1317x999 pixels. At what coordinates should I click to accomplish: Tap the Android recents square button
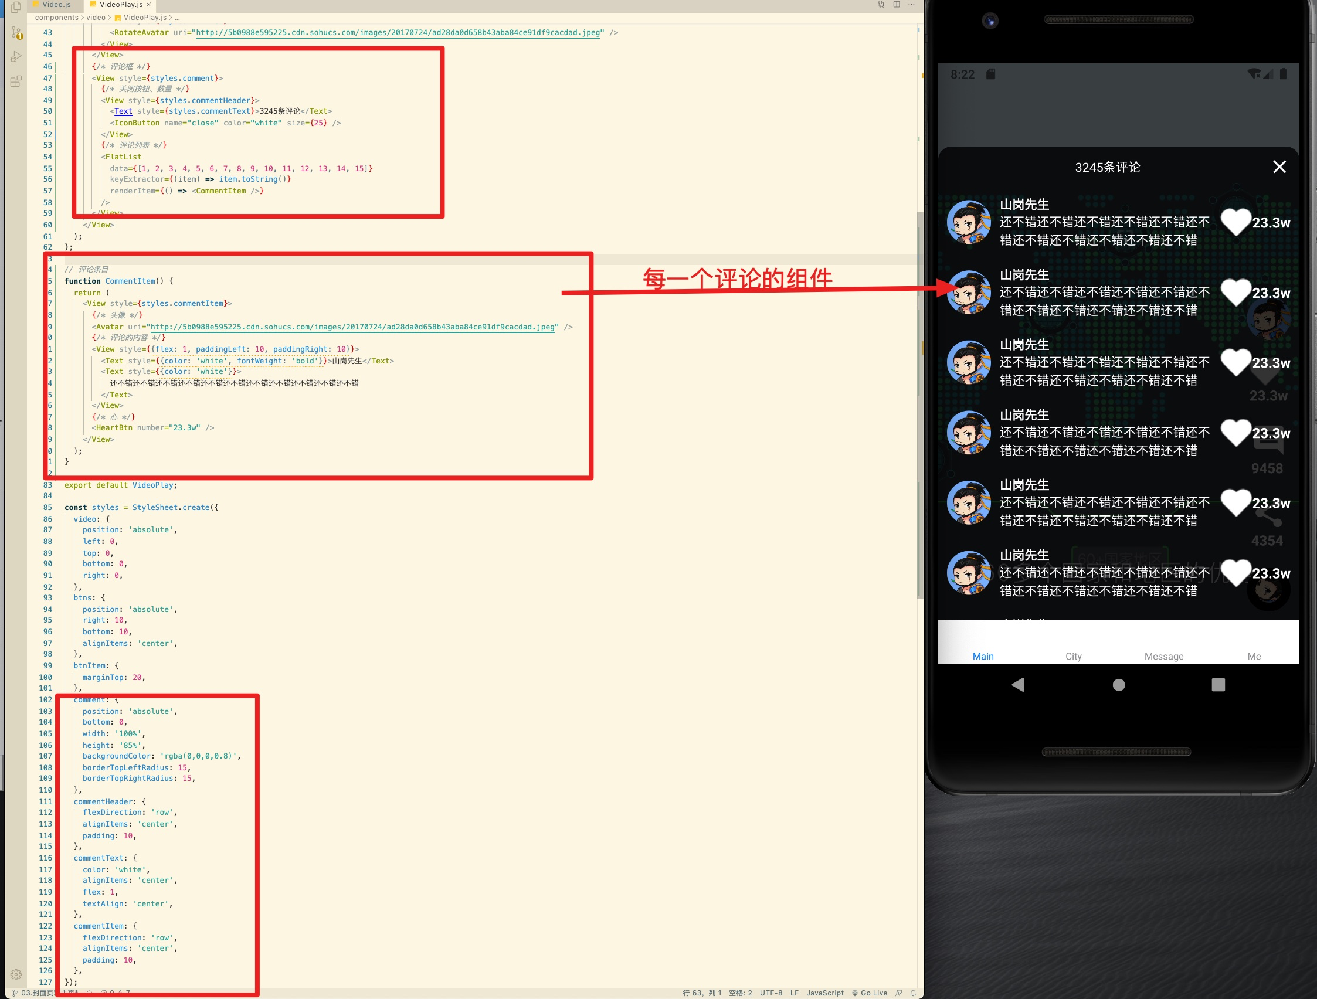pos(1218,685)
